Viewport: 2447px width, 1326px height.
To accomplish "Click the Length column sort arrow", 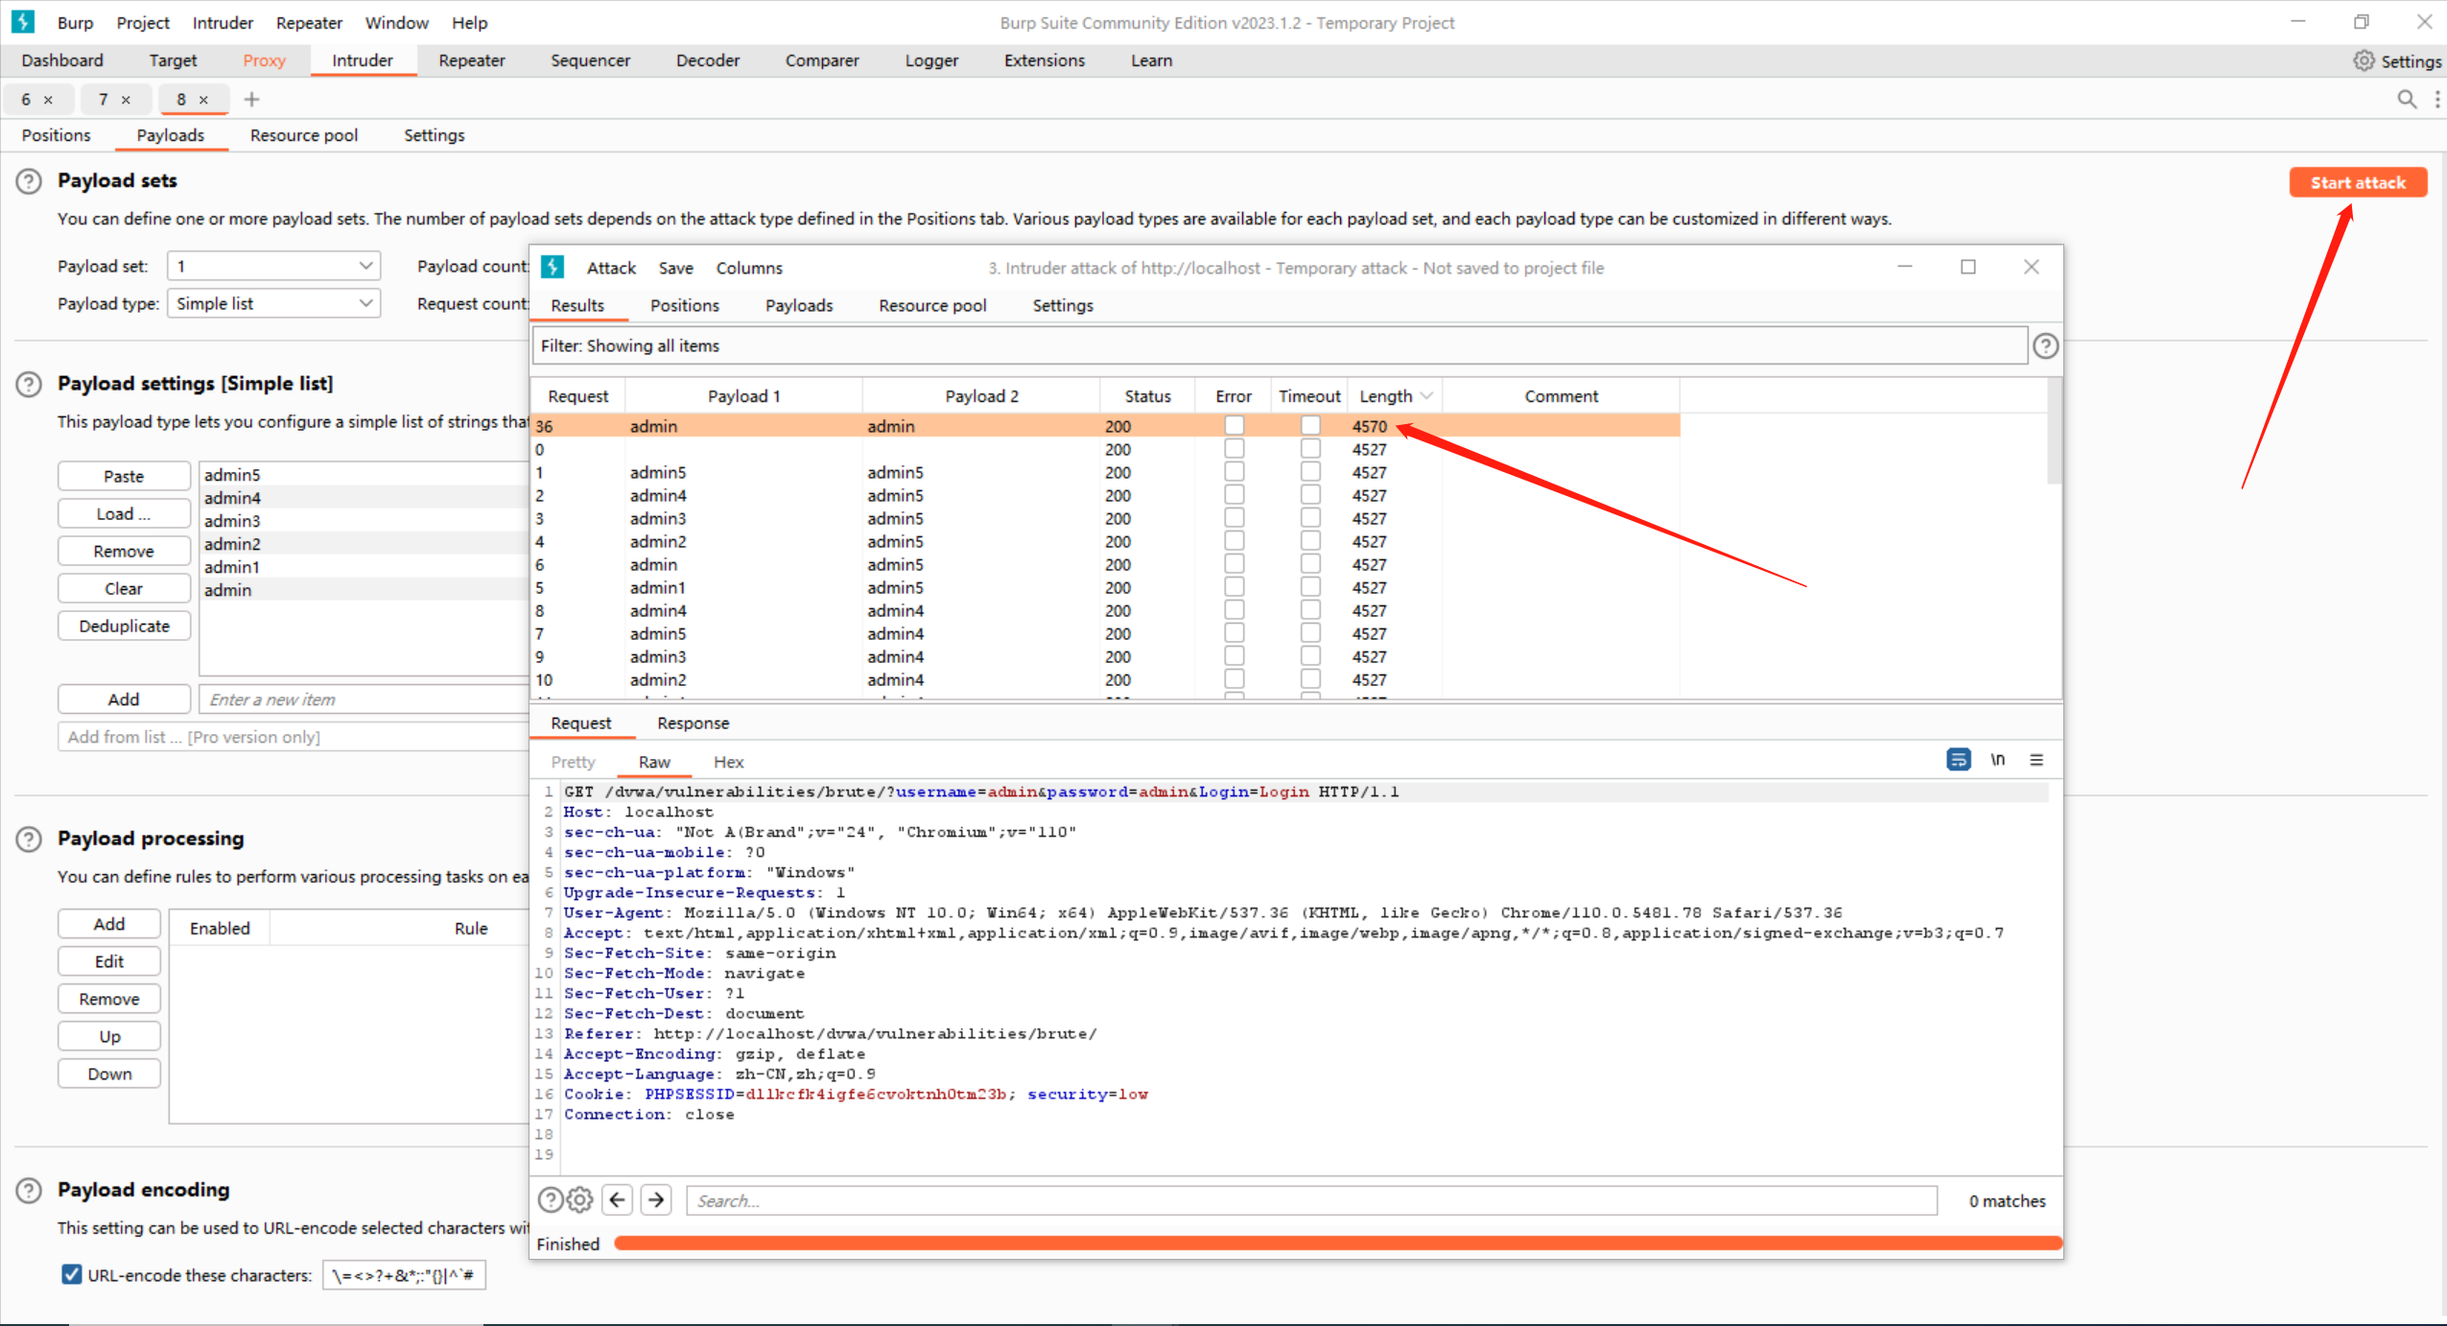I will coord(1426,395).
